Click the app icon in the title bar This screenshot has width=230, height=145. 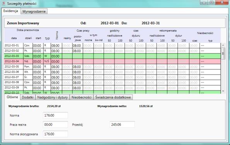tap(4, 3)
